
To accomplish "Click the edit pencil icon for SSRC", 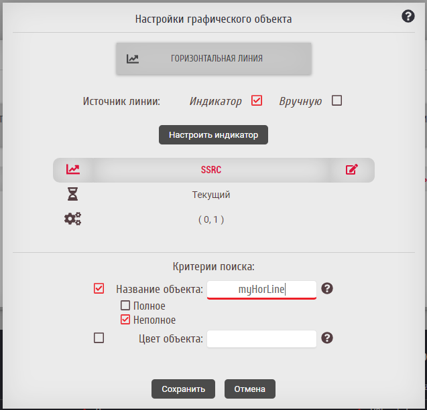I will pyautogui.click(x=352, y=170).
